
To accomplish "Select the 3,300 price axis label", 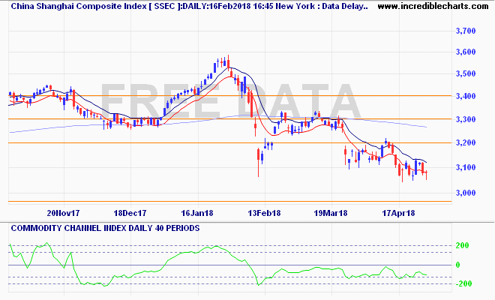I will pyautogui.click(x=466, y=119).
